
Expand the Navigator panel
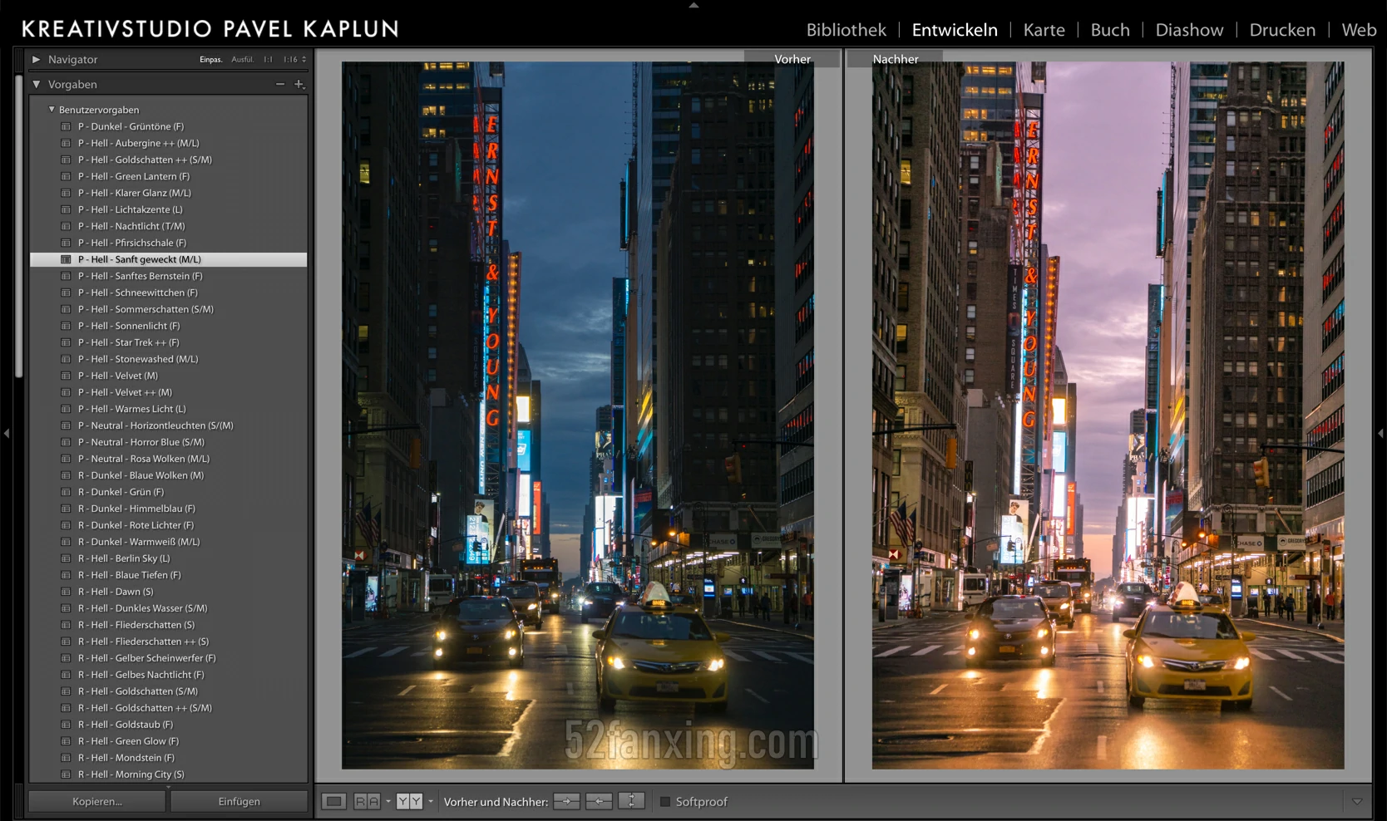(36, 59)
